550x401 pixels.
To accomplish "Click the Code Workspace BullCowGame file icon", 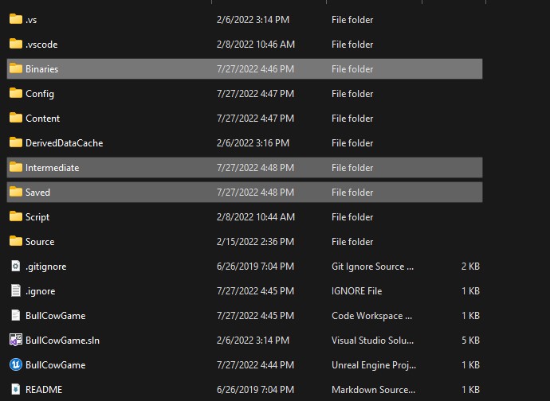I will click(x=15, y=315).
